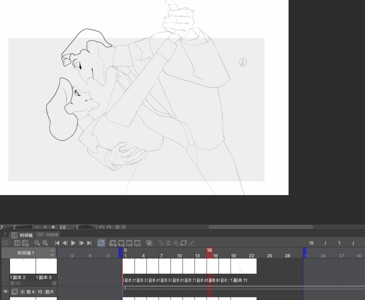Click frame number 10 on ruler

click(x=179, y=256)
